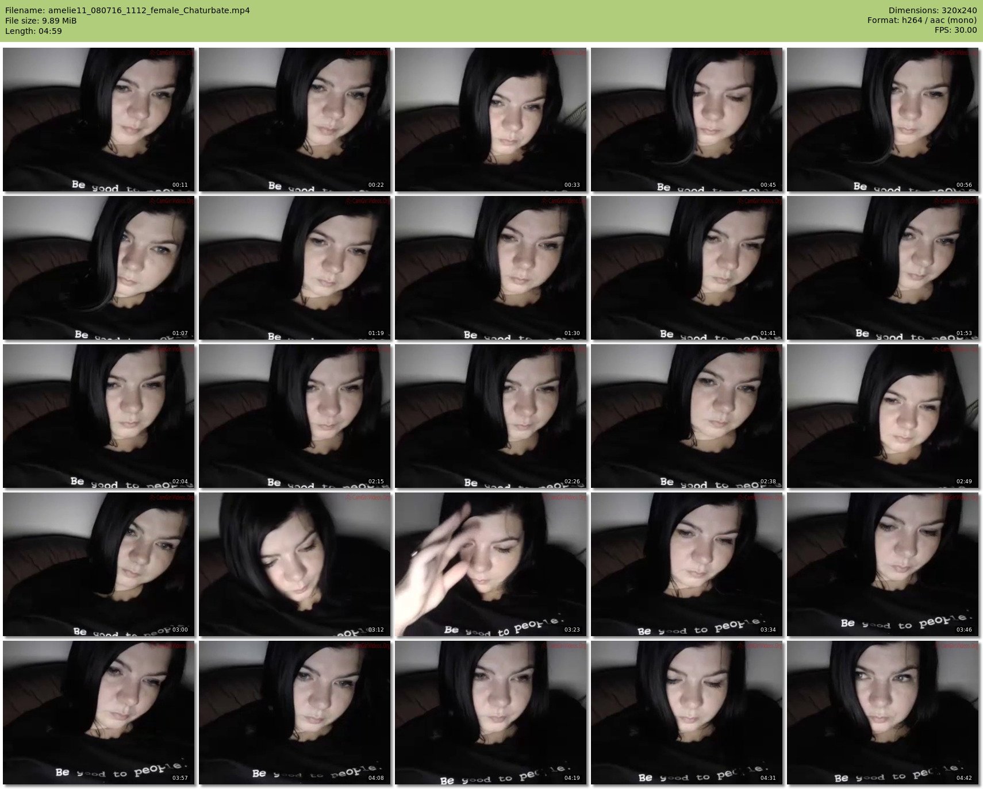Select the thumbnail stamped 03:46
Screen dimensions: 983x789
tap(882, 564)
